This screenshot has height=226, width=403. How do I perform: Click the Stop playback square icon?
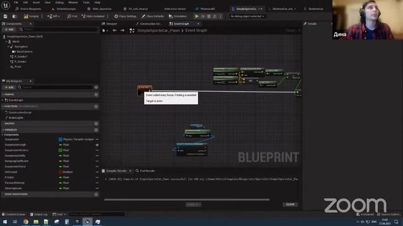click(x=208, y=16)
